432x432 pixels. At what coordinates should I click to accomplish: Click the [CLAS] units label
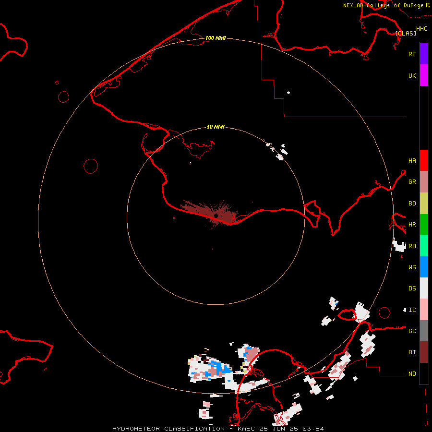coord(406,33)
